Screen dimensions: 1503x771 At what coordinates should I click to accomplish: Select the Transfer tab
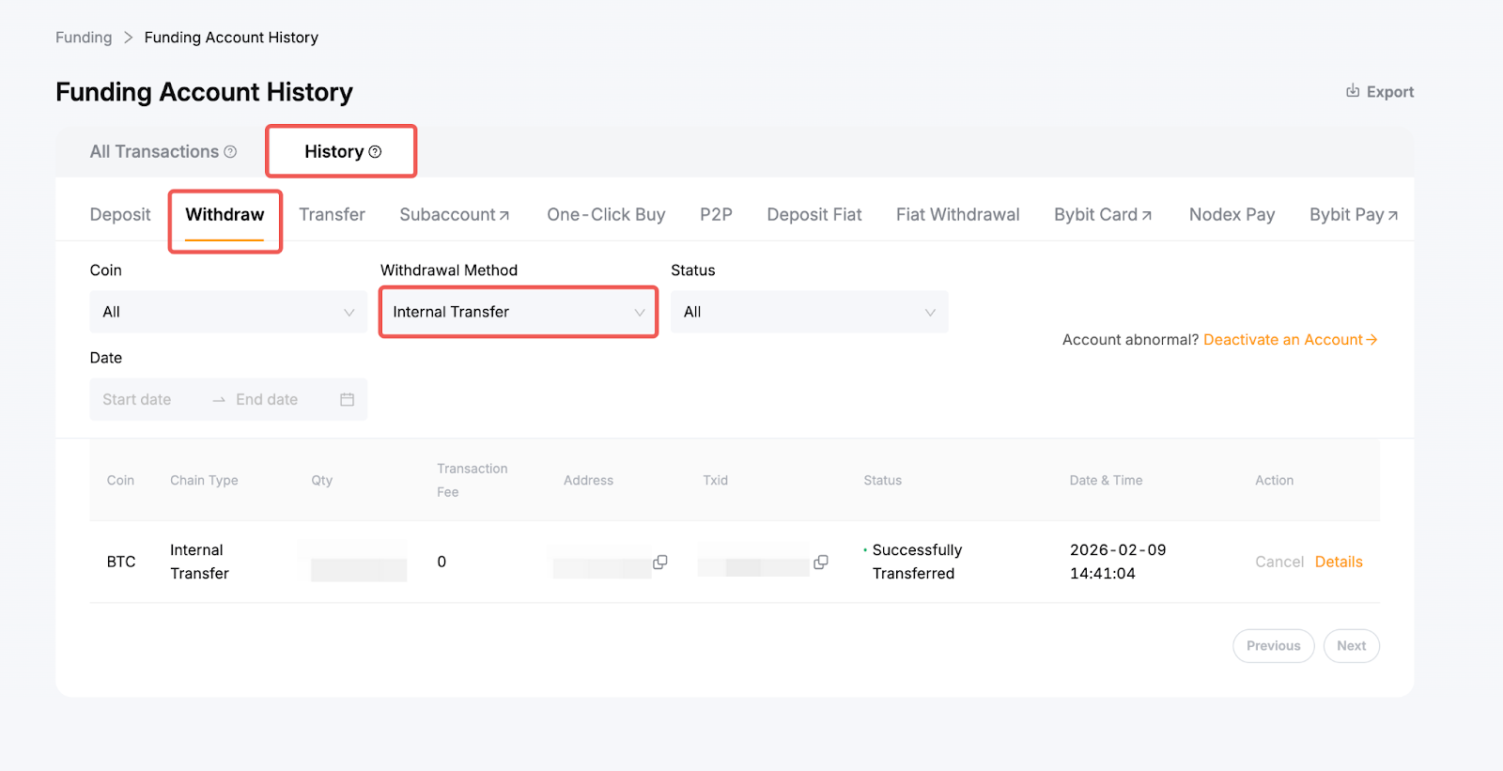(x=332, y=215)
